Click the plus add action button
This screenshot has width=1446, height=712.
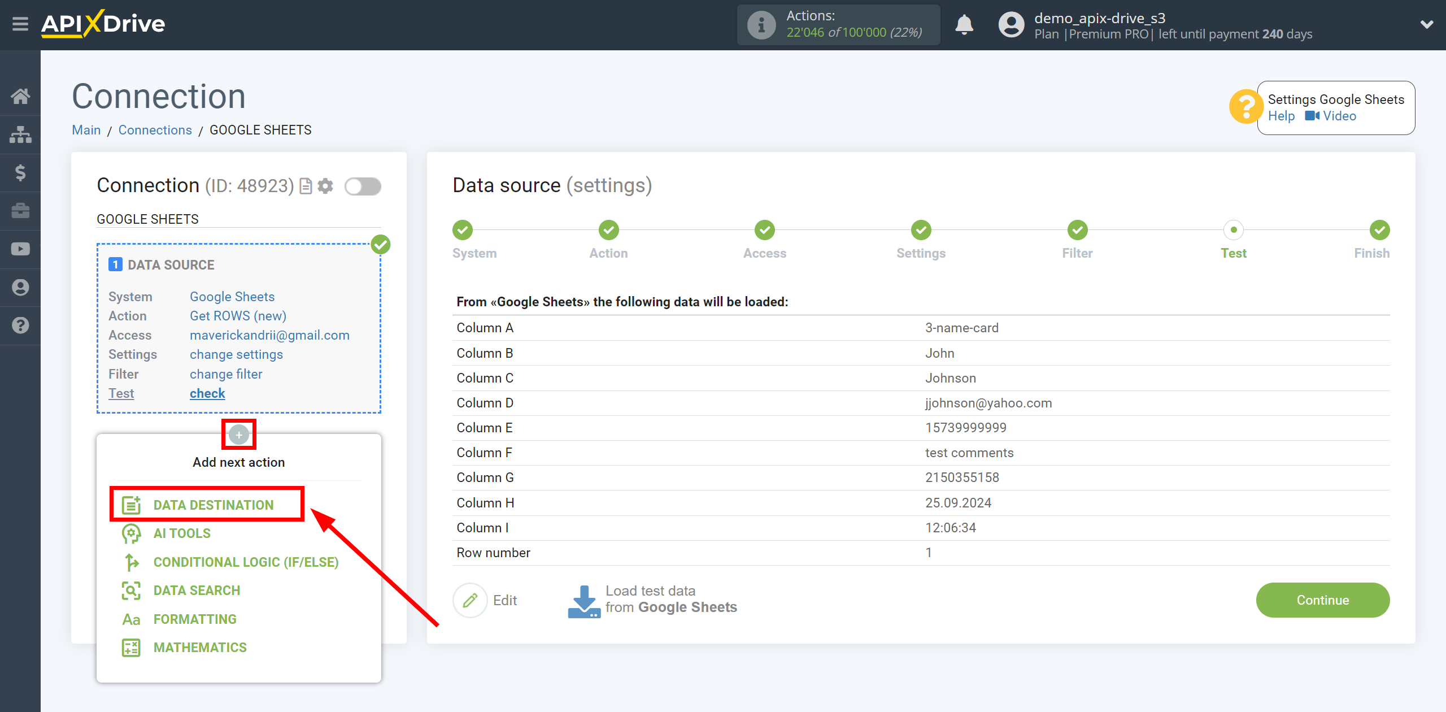(239, 435)
